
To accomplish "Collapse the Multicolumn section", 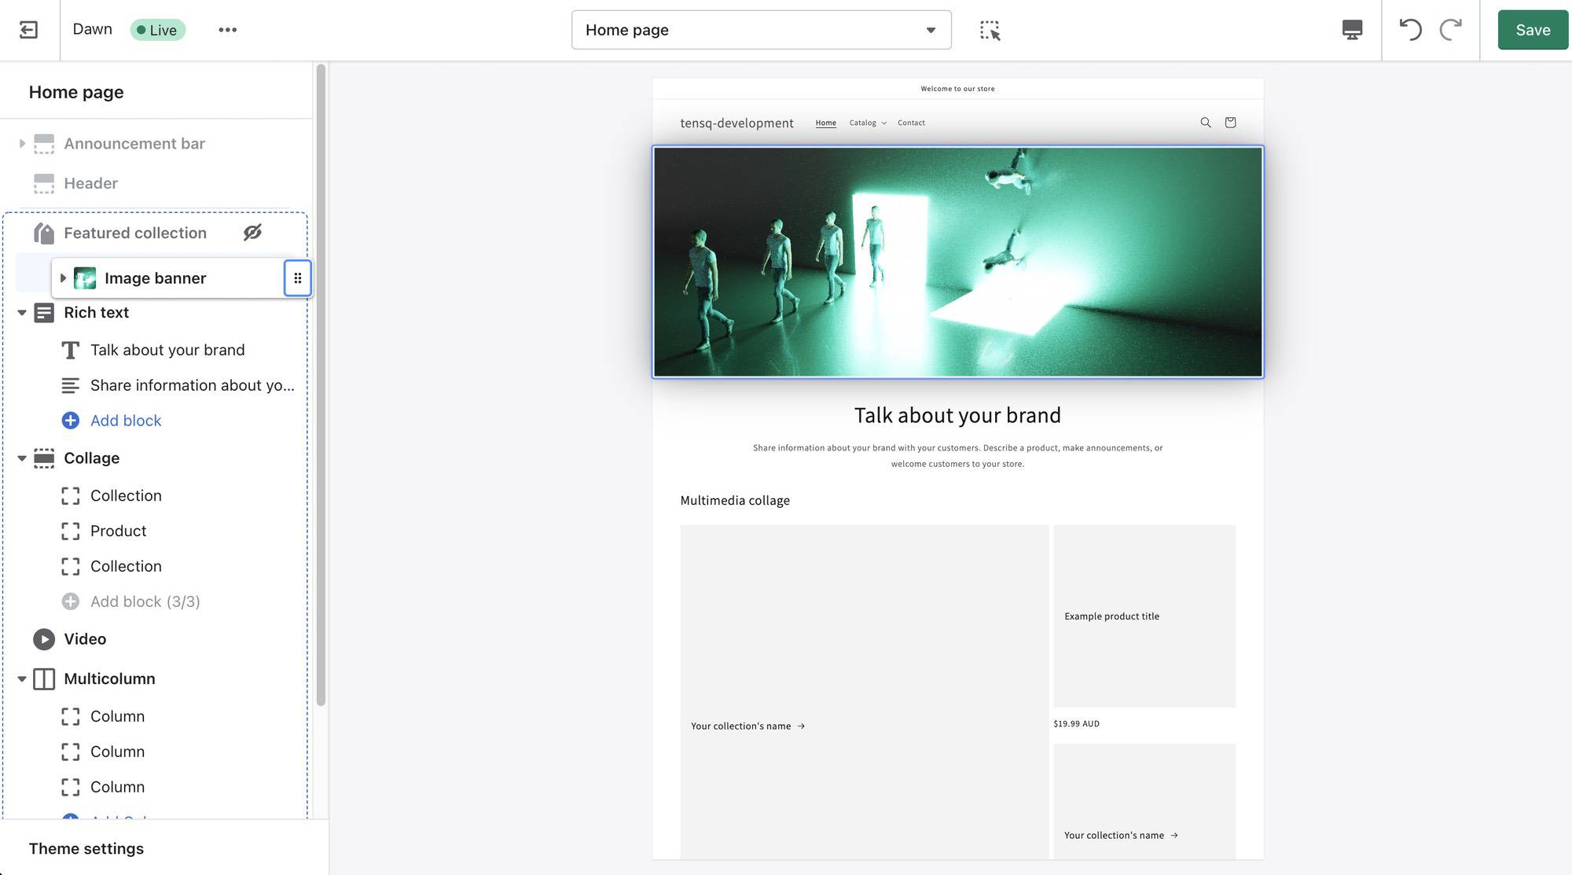I will pos(22,679).
